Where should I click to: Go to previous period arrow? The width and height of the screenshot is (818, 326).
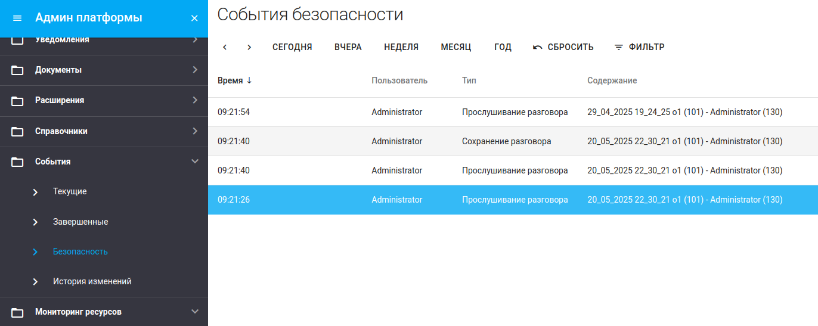[225, 47]
